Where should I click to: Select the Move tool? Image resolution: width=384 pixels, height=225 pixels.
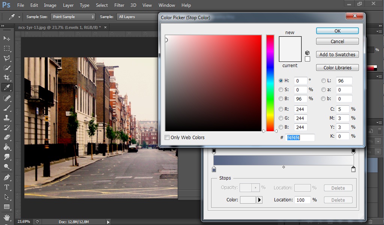click(7, 39)
